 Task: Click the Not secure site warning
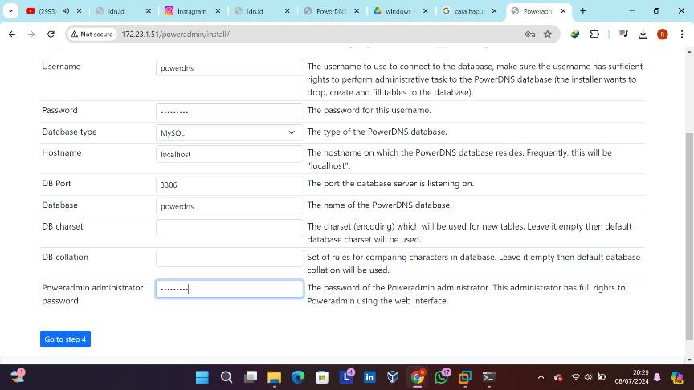tap(92, 34)
